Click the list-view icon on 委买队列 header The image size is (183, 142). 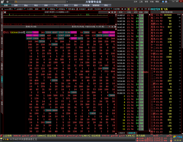115,27
